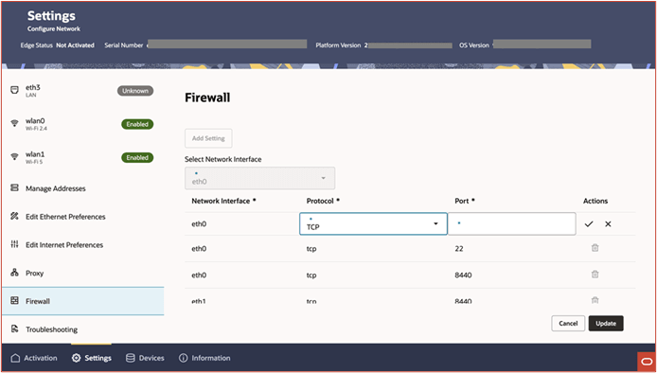Click the Devices database icon

(x=131, y=358)
